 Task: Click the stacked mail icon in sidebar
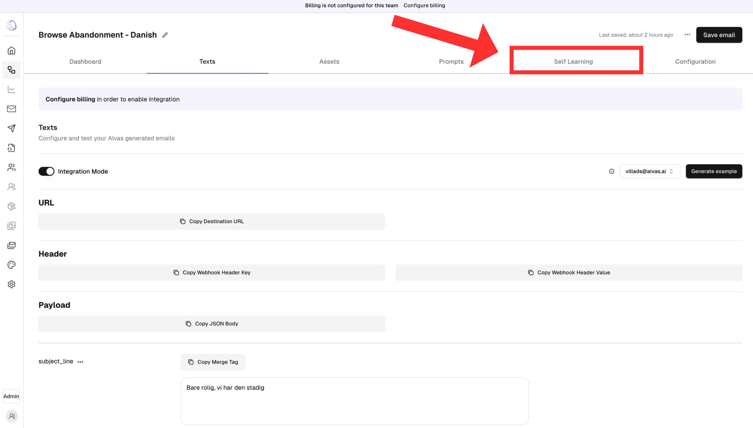click(x=11, y=245)
